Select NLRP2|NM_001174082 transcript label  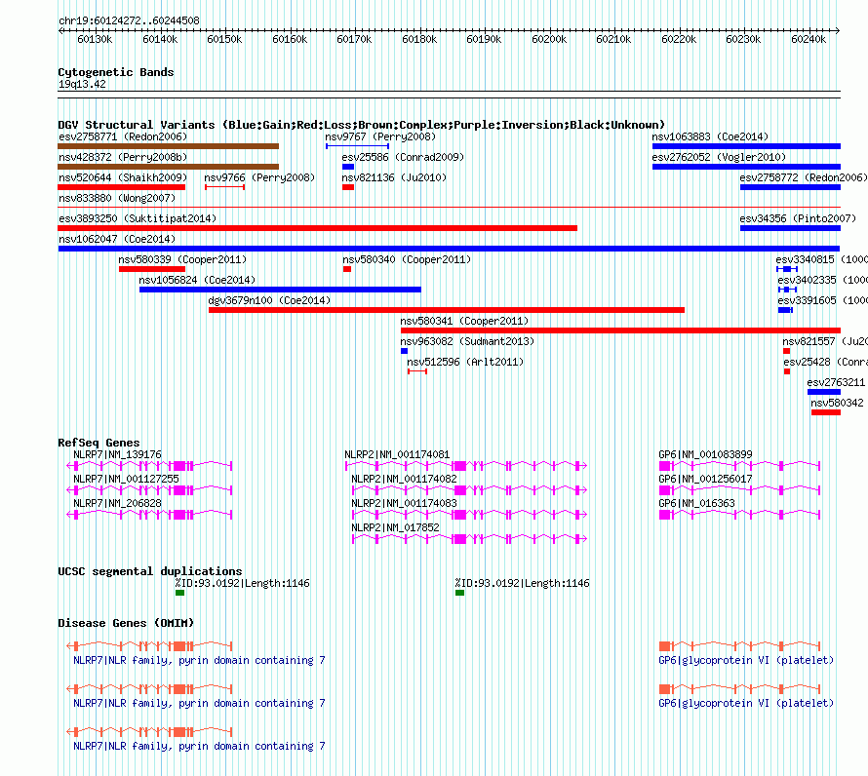click(x=404, y=479)
